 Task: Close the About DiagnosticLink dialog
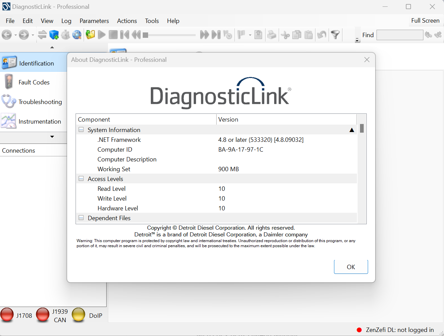pos(367,60)
